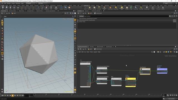The height and width of the screenshot is (100, 178).
Task: Add a Volume Light from the shelf
Action: coord(110,8)
